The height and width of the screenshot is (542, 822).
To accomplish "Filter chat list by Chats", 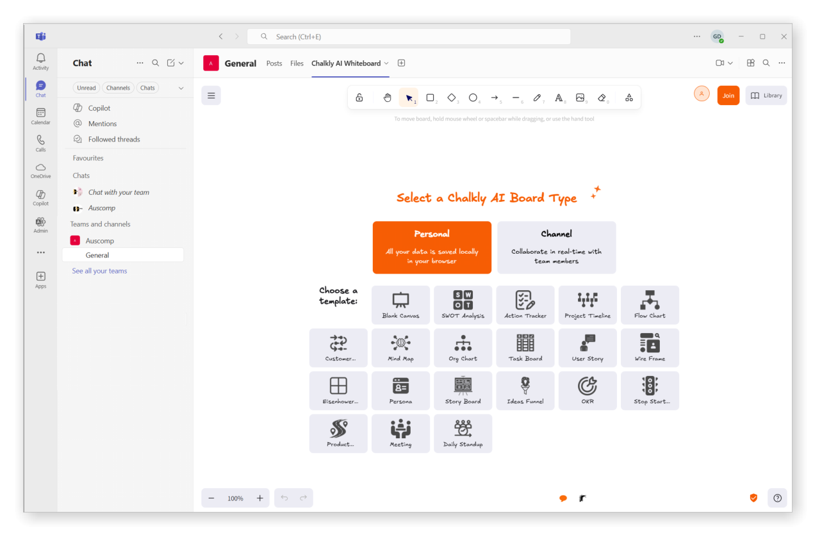I will pyautogui.click(x=147, y=88).
